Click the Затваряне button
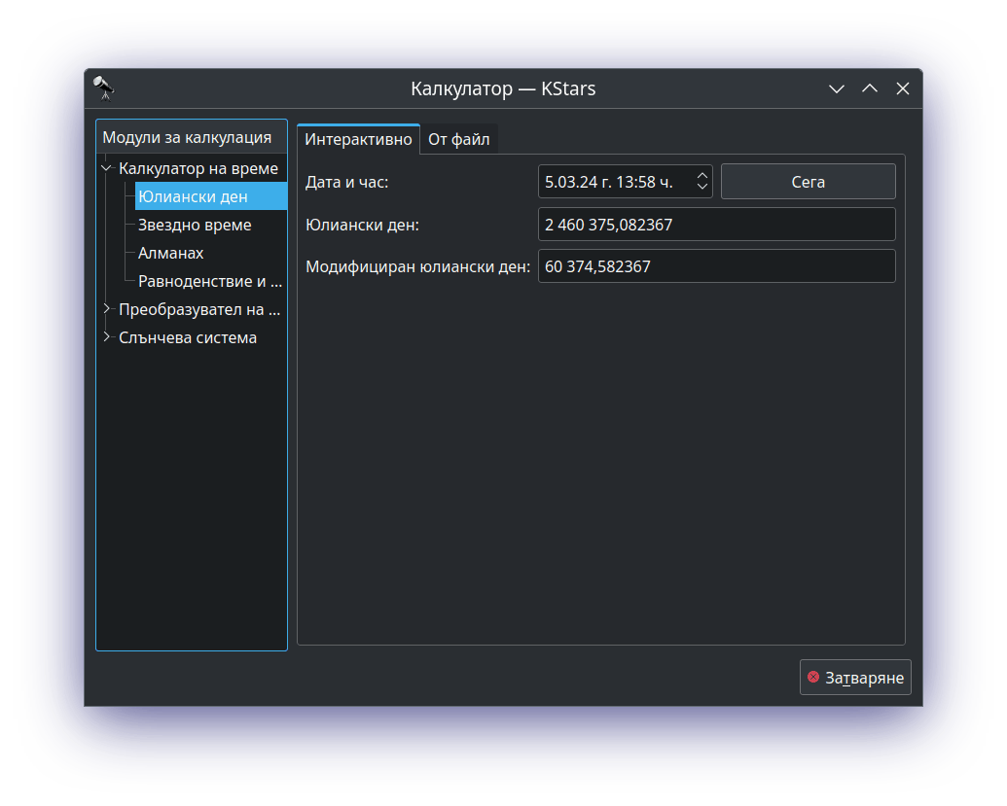 pyautogui.click(x=855, y=678)
